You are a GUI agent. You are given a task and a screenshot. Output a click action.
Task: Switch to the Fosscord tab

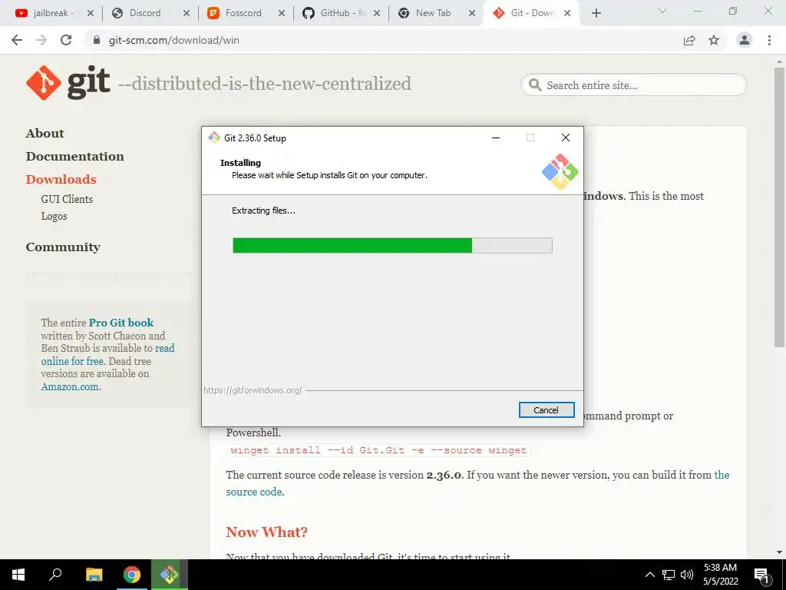coord(243,13)
